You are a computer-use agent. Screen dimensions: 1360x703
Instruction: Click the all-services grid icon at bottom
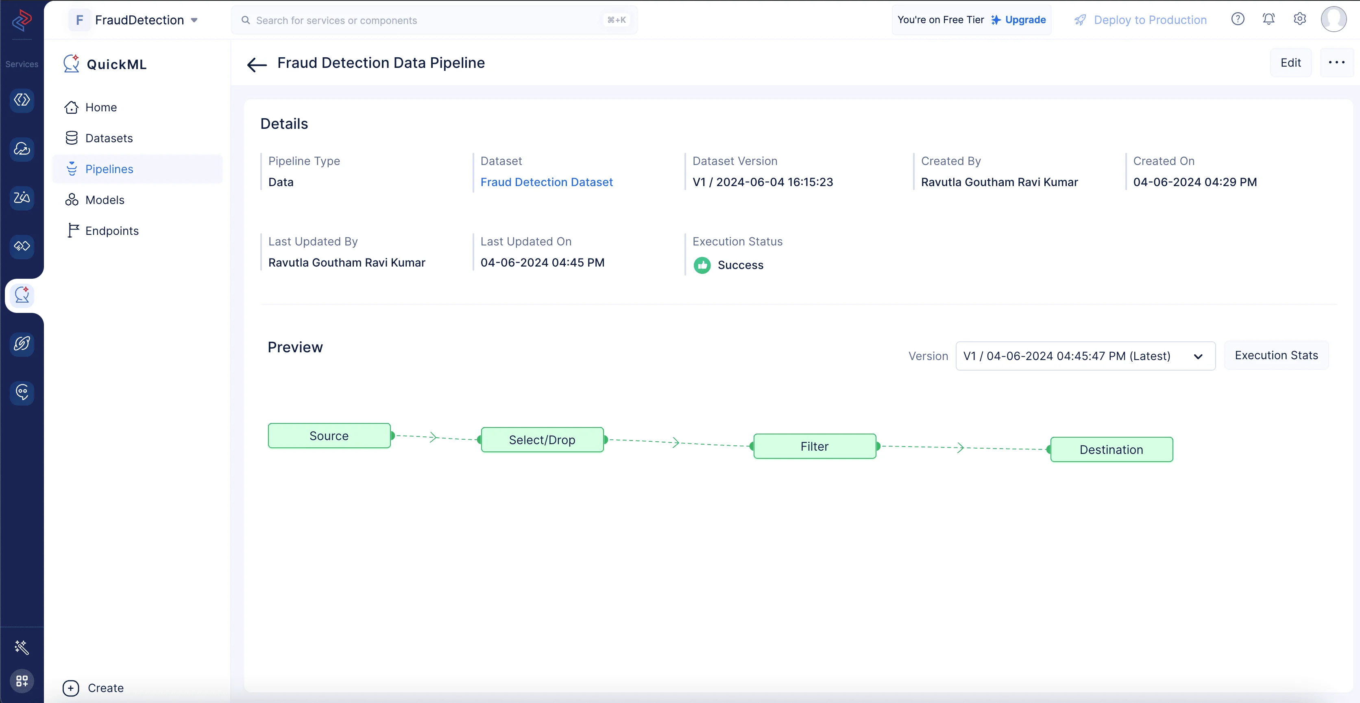pyautogui.click(x=22, y=681)
